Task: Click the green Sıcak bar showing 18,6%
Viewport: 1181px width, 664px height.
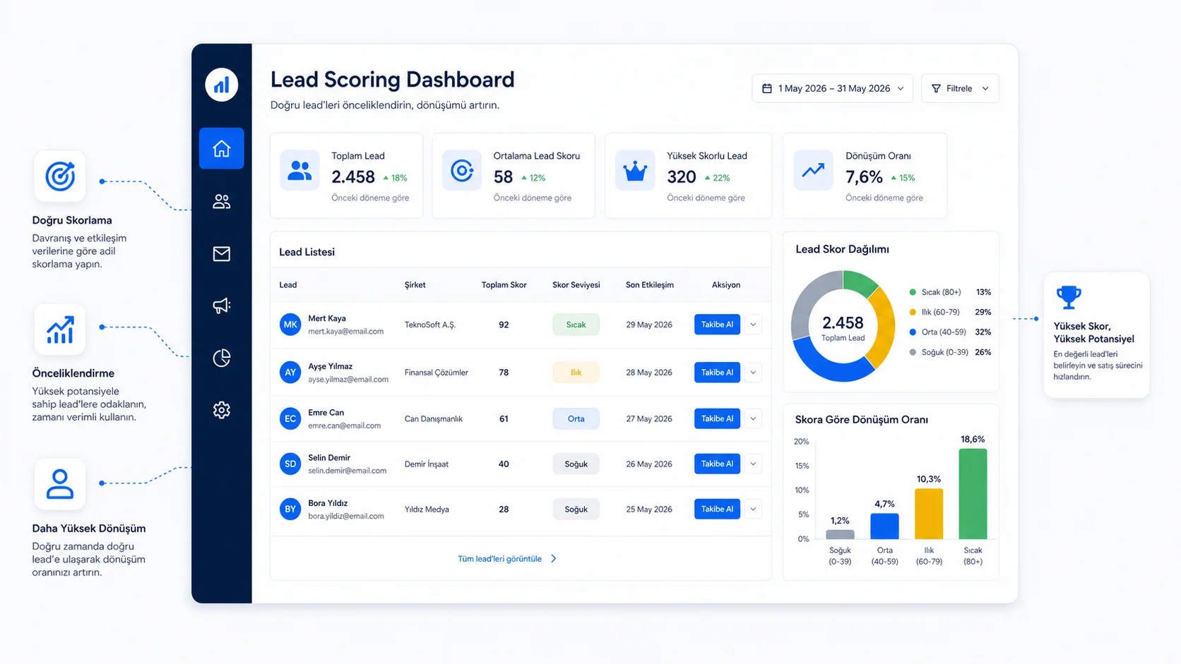Action: [973, 494]
